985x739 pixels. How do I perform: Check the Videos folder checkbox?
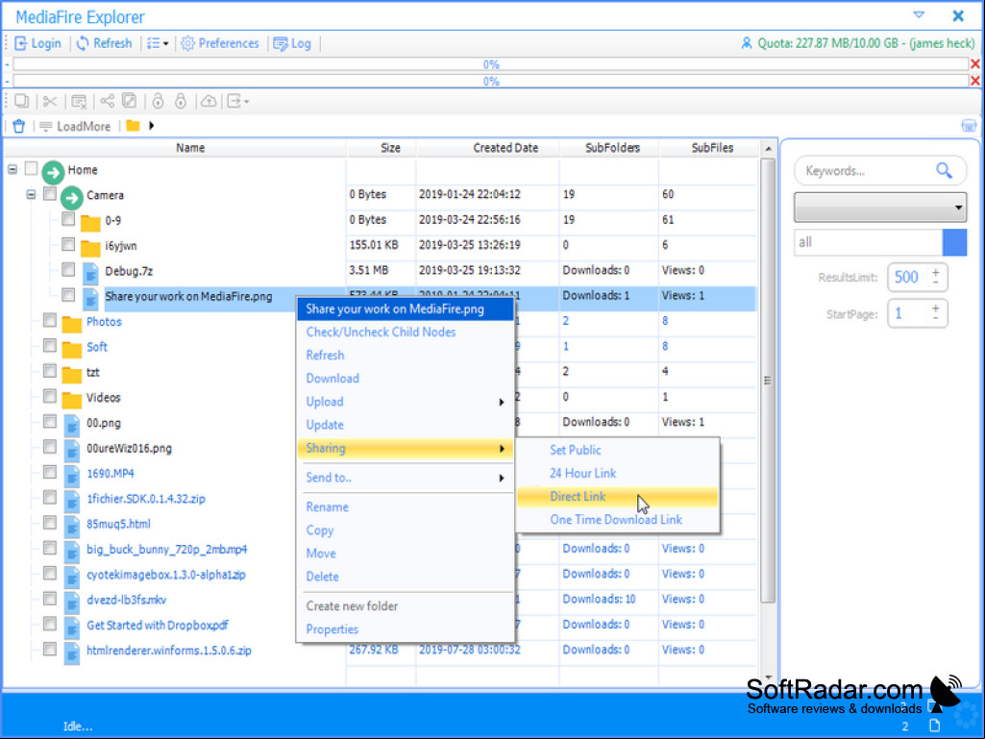point(50,397)
